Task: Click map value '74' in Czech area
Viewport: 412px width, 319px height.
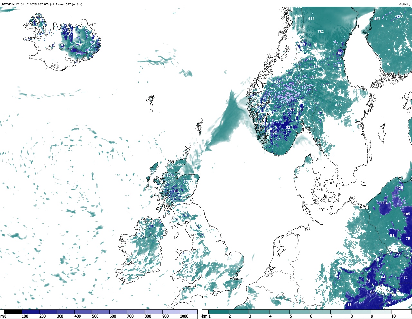Action: click(368, 280)
